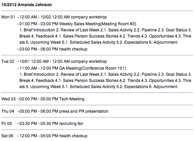Screen dimensions: 194x141
Task: Select the Sat 06 date label
Action: pos(7,136)
